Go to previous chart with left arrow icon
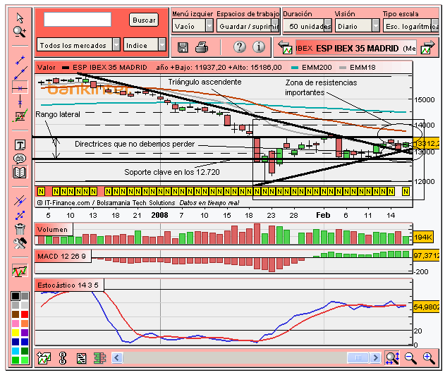Screen dimensions: 445x375 point(285,47)
